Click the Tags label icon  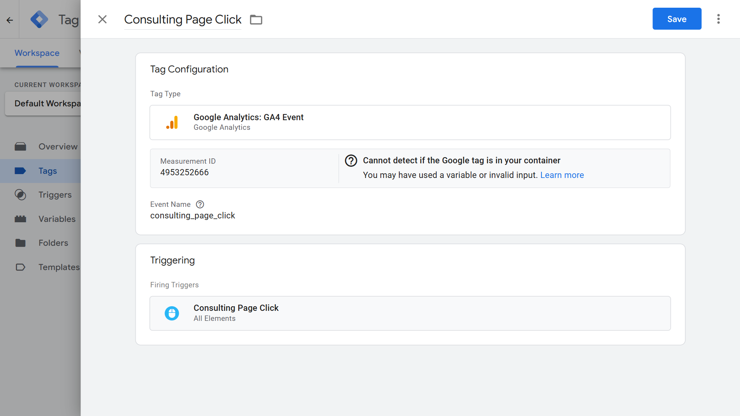click(x=20, y=171)
